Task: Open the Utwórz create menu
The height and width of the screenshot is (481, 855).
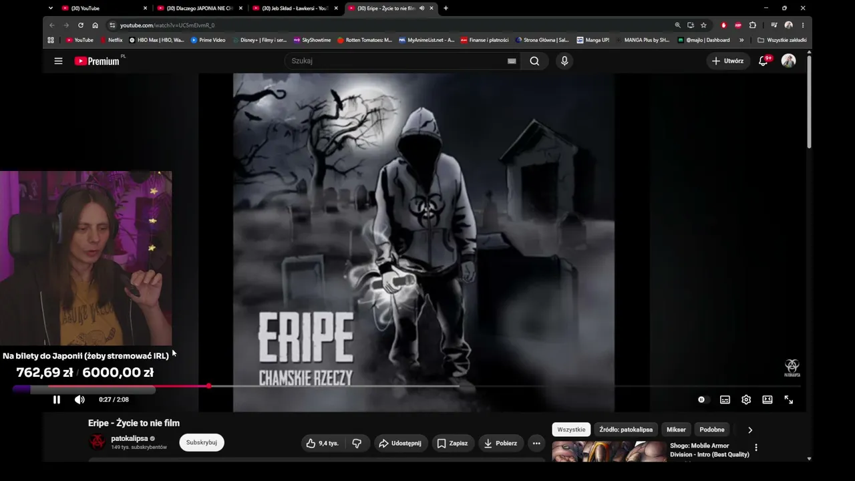Action: [728, 61]
